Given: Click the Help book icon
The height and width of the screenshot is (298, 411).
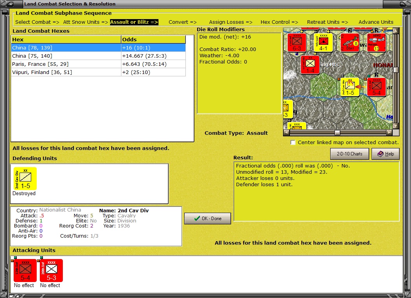Looking at the screenshot, I should 380,154.
